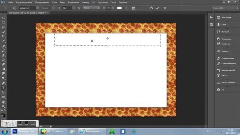Viewport: 240px width, 135px height.
Task: Select the Path Selection tool
Action: point(3,93)
